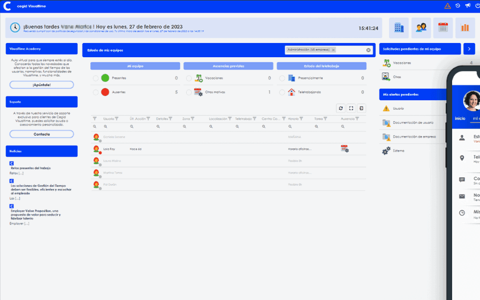This screenshot has width=480, height=300.
Task: Switch to Ausencias previstas tab
Action: pyautogui.click(x=228, y=66)
